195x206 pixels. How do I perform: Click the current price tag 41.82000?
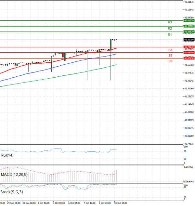[189, 39]
